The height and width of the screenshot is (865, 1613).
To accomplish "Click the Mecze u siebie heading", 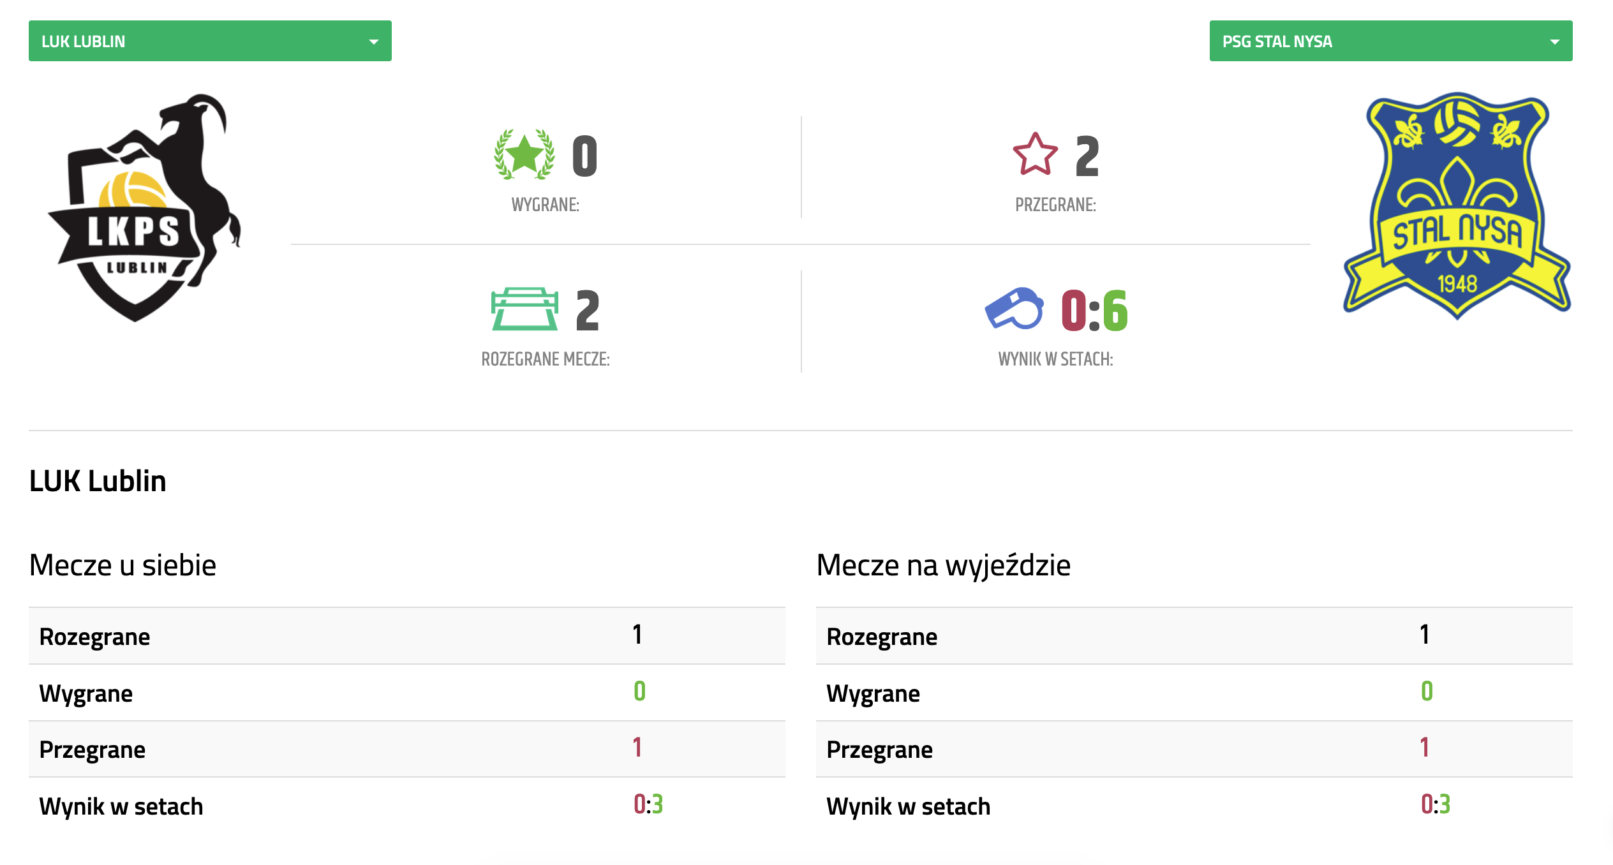I will point(123,565).
